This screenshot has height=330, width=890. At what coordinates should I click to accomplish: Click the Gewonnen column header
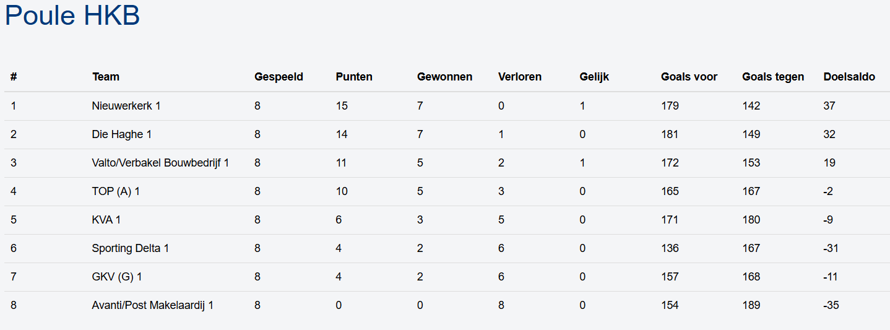(444, 77)
